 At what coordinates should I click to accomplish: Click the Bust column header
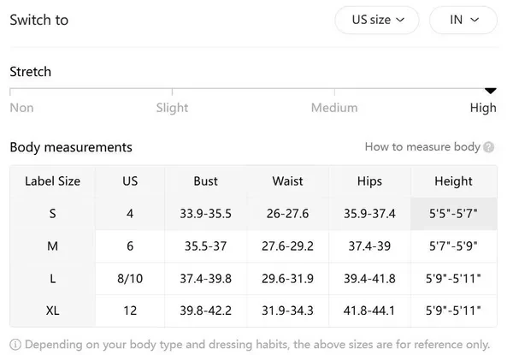pos(205,181)
